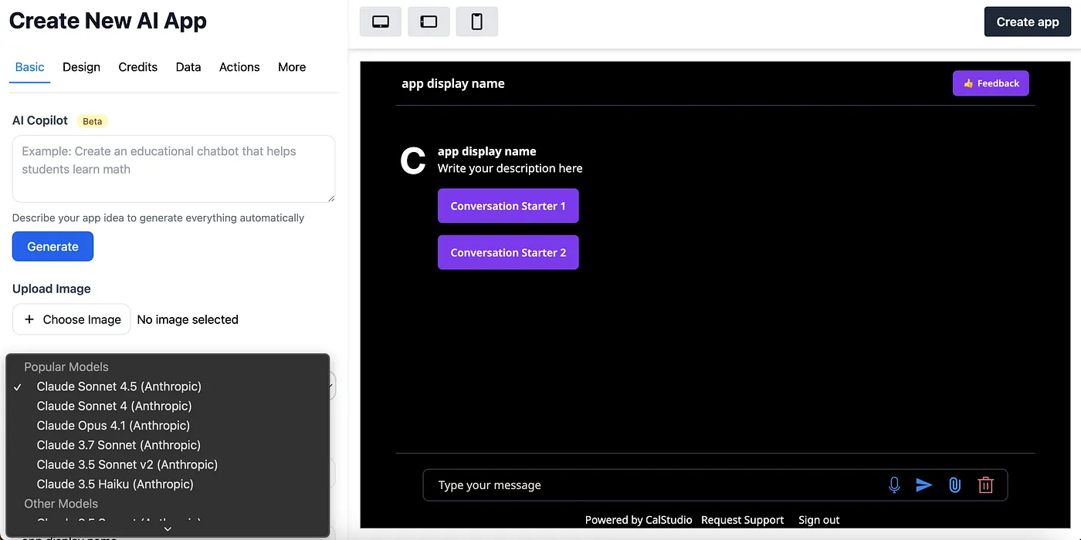Switch to desktop preview icon
Screen dimensions: 1081x540
click(381, 22)
